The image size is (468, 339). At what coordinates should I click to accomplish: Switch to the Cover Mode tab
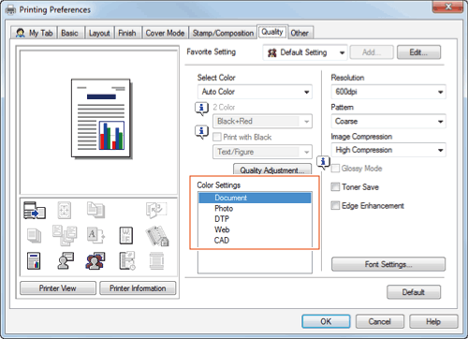pos(165,33)
